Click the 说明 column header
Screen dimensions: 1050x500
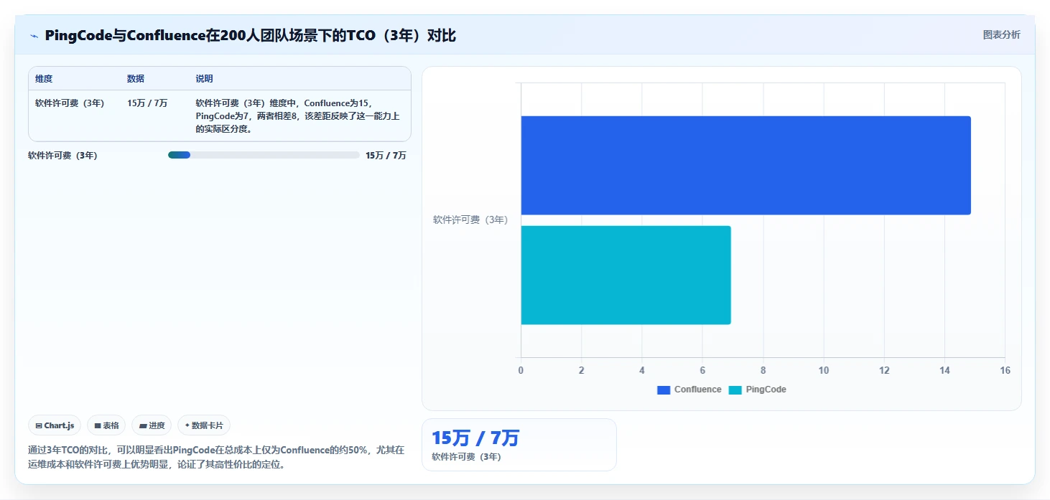pos(204,79)
